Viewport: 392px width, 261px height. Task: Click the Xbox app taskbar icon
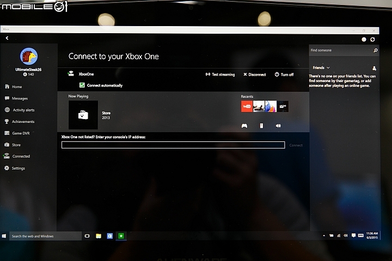(121, 236)
